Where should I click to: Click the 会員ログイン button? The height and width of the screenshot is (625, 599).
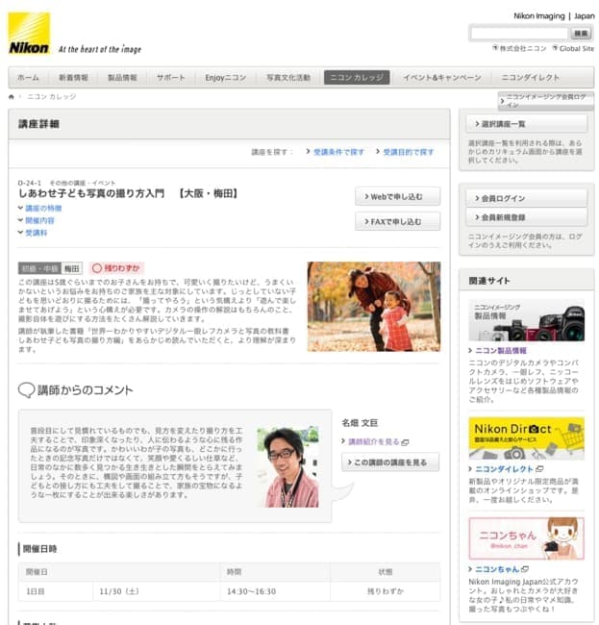click(x=526, y=198)
